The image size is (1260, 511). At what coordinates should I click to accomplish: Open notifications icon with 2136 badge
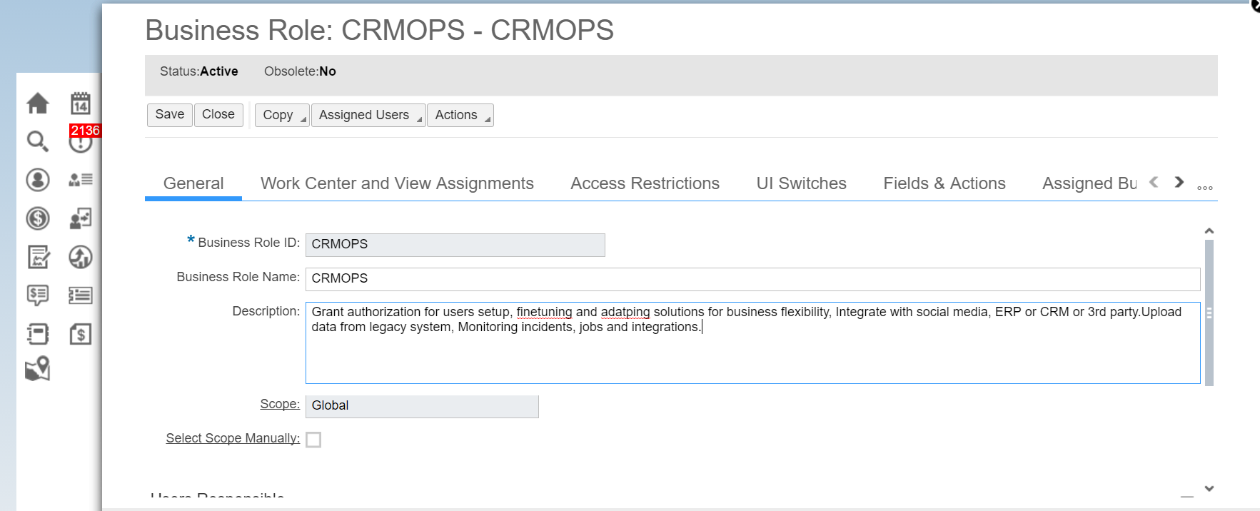click(82, 140)
